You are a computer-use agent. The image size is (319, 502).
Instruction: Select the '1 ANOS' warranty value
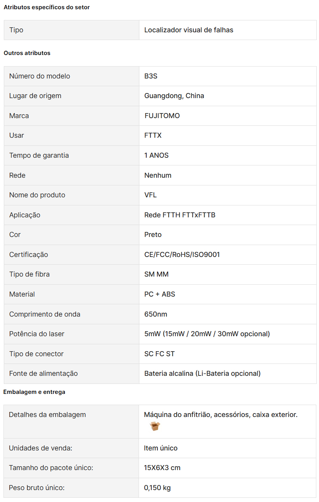157,155
